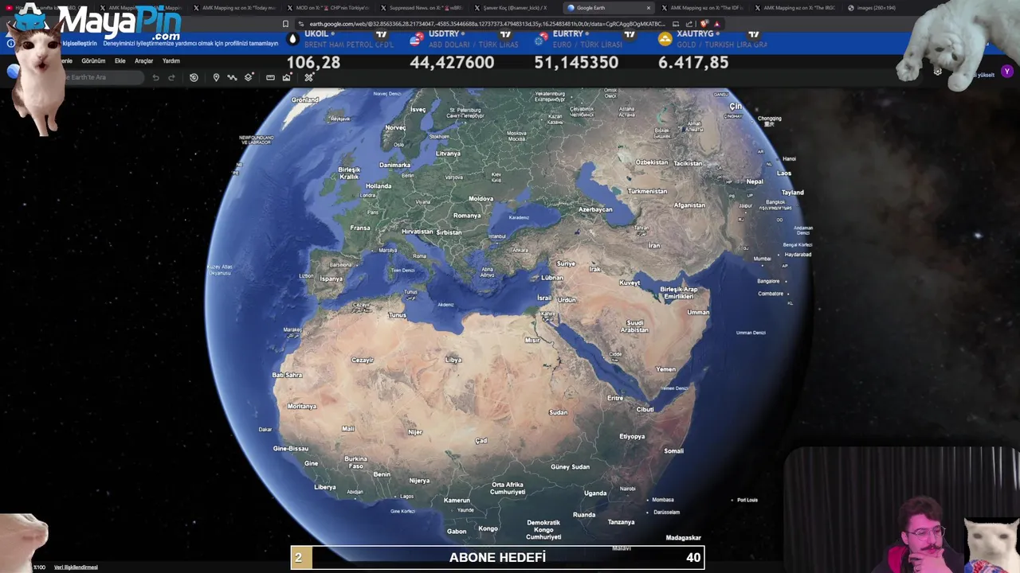Click the Cezayir label on globe
The height and width of the screenshot is (573, 1020).
click(363, 360)
